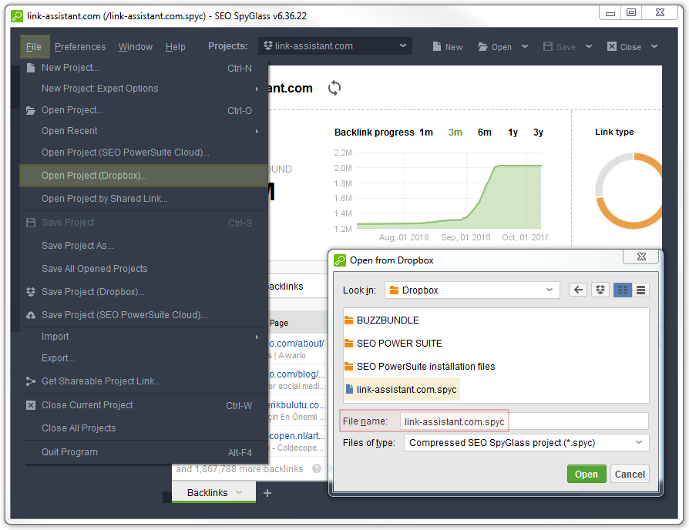Click the o.com/blog/... backlink page link
Image resolution: width=689 pixels, height=530 pixels.
pos(297,374)
